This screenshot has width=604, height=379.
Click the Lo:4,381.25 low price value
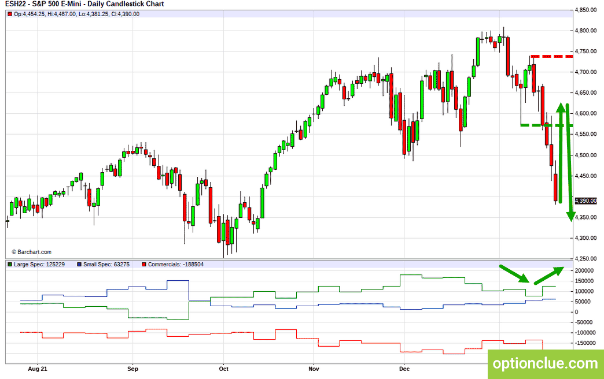(x=94, y=14)
